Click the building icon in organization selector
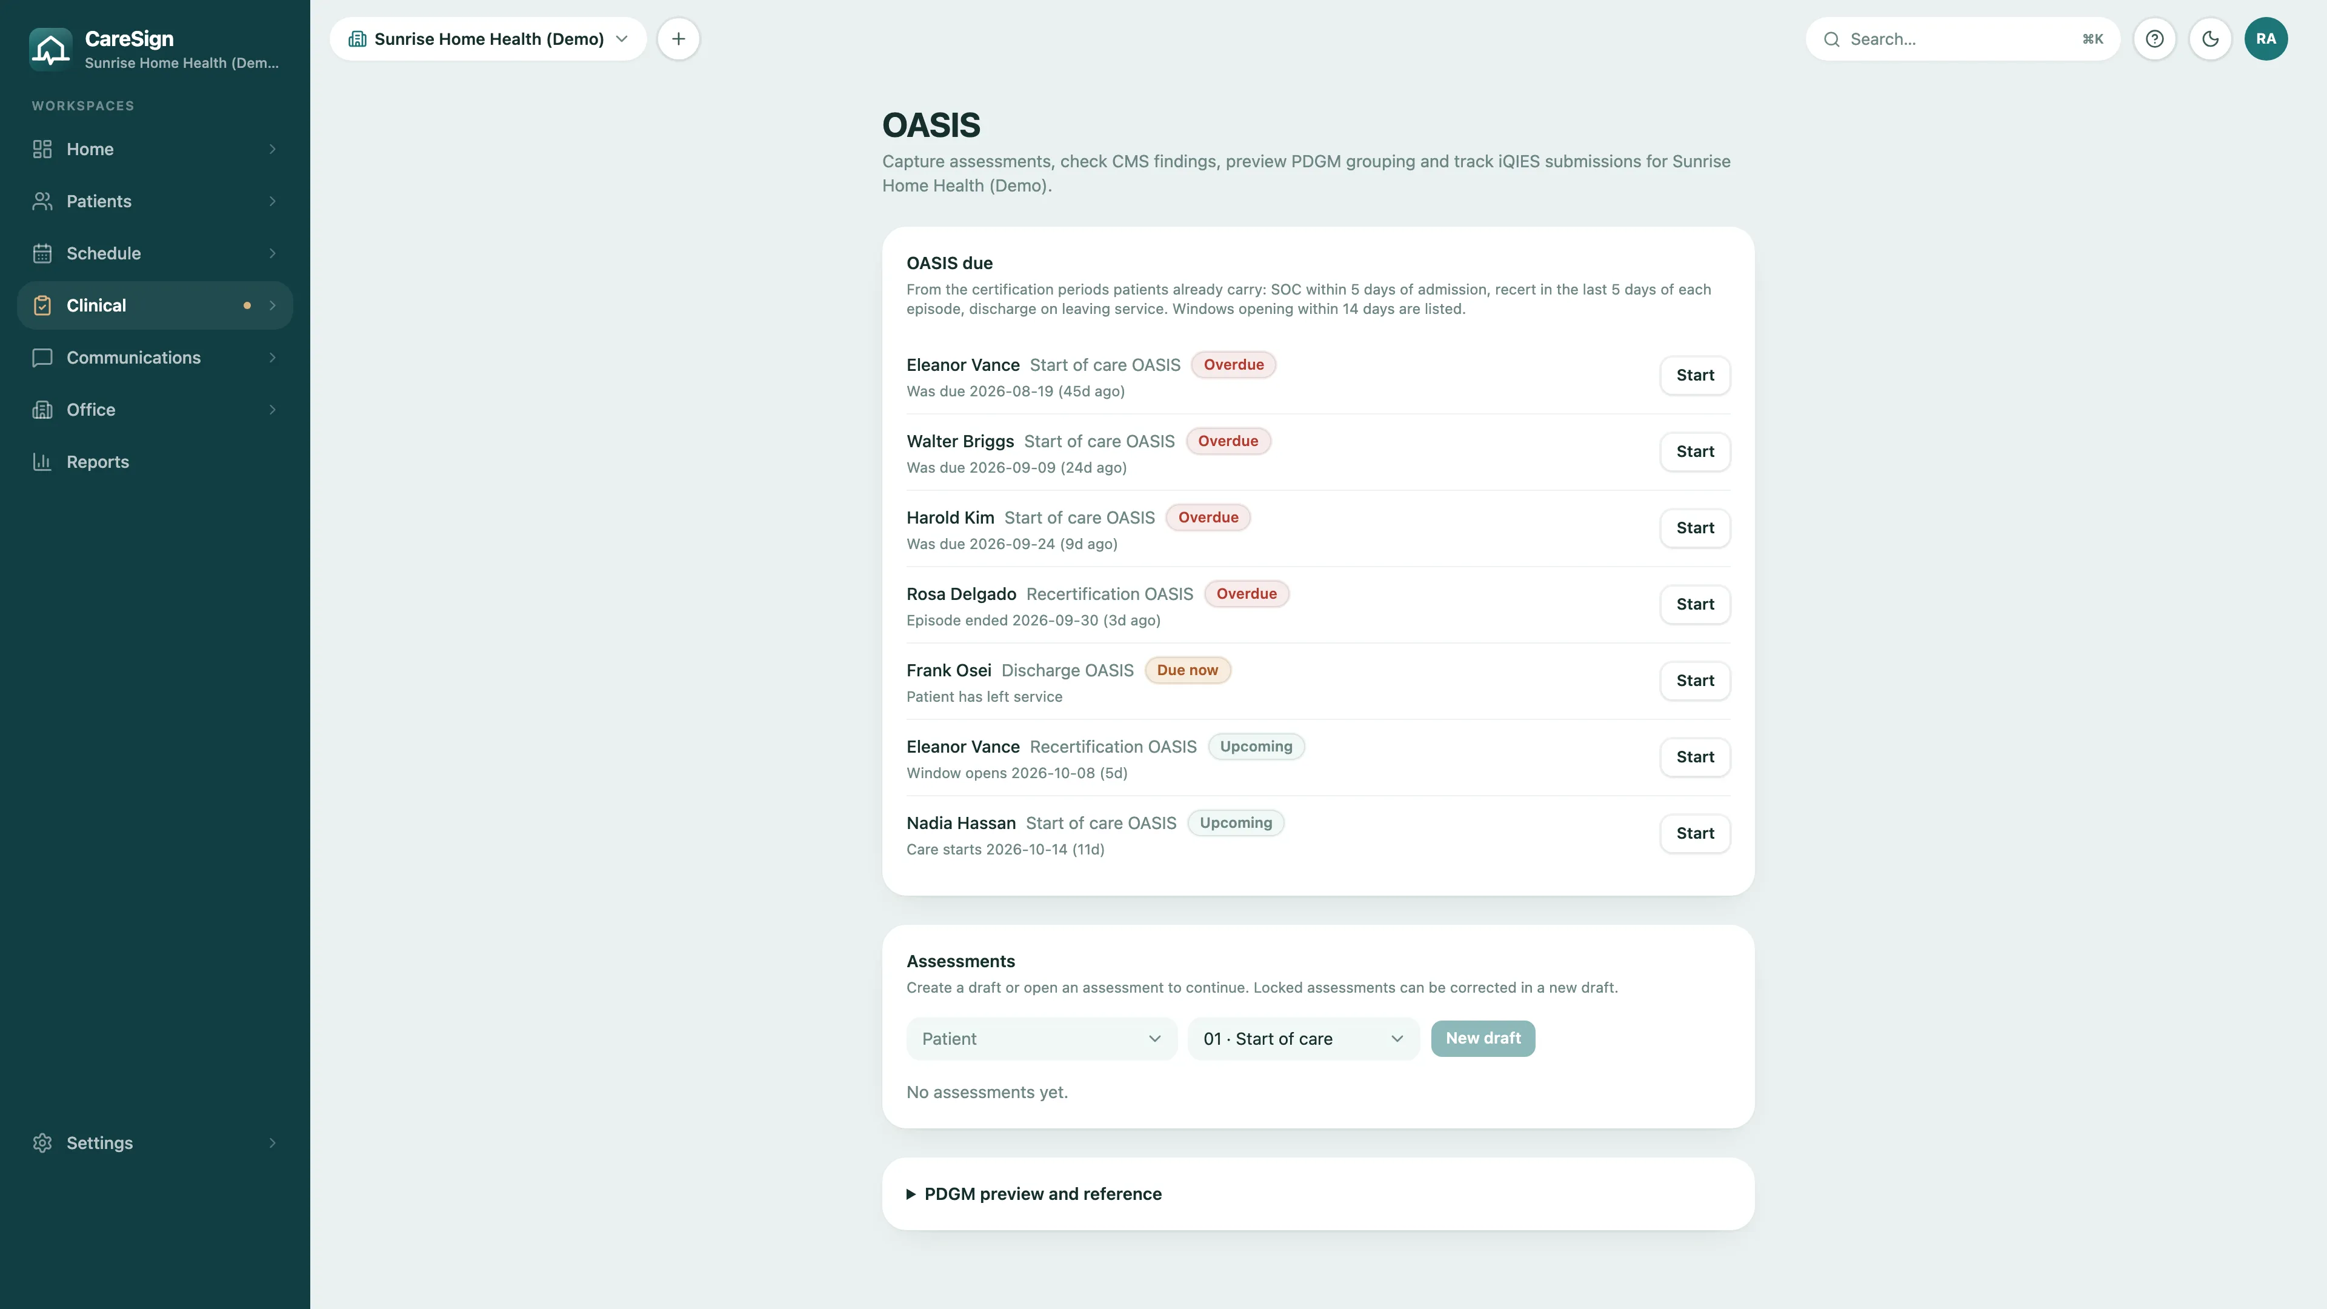 coord(358,39)
